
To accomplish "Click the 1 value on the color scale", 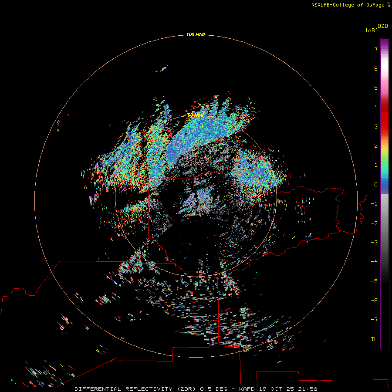I will coord(376,165).
